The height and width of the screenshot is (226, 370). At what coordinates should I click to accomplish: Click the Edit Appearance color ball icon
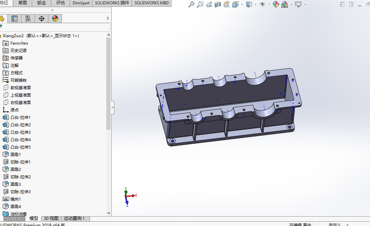pos(276,4)
